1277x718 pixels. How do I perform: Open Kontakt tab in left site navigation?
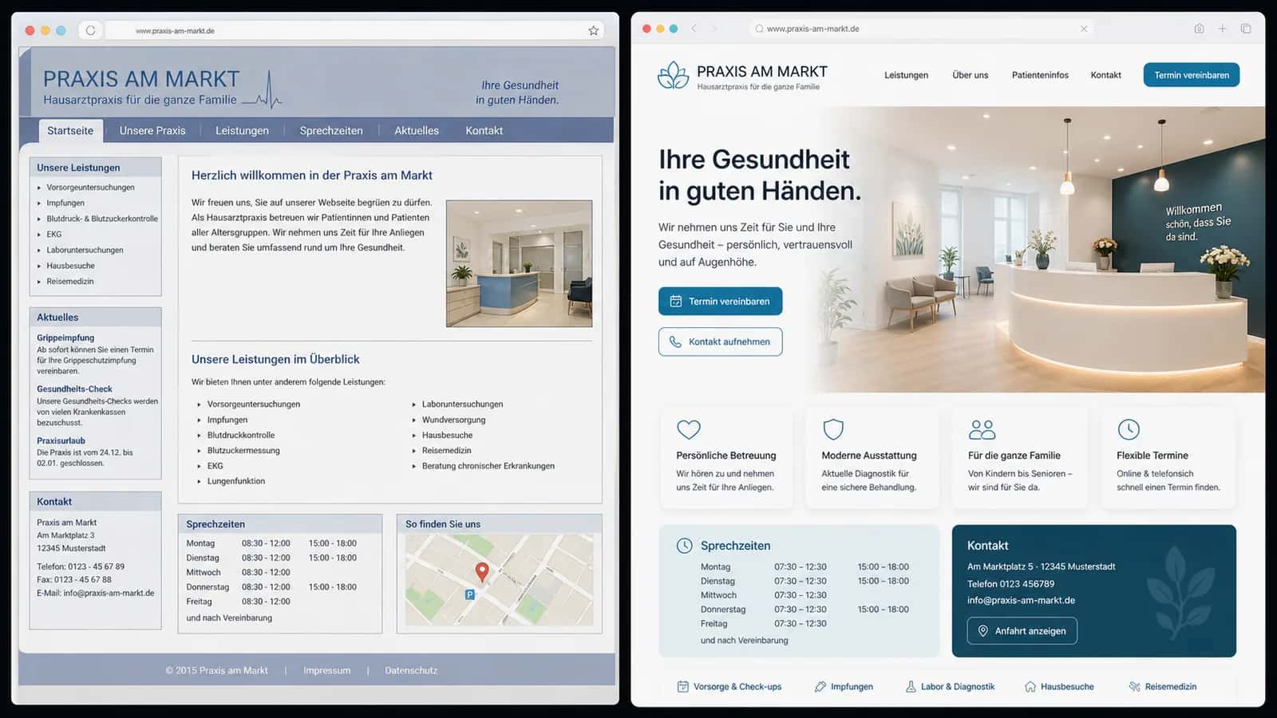(484, 131)
